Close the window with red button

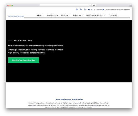[8, 5]
